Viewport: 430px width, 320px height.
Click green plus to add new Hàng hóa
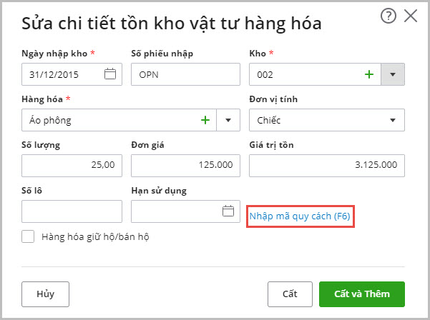tap(205, 120)
